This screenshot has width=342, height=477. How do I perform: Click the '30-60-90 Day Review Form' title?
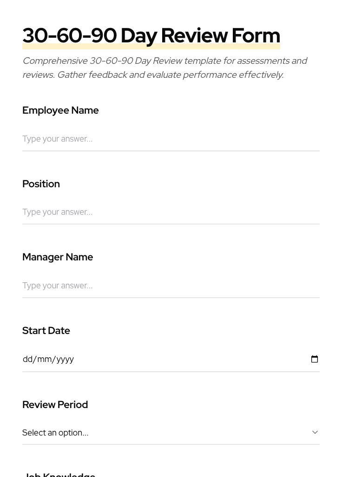151,35
